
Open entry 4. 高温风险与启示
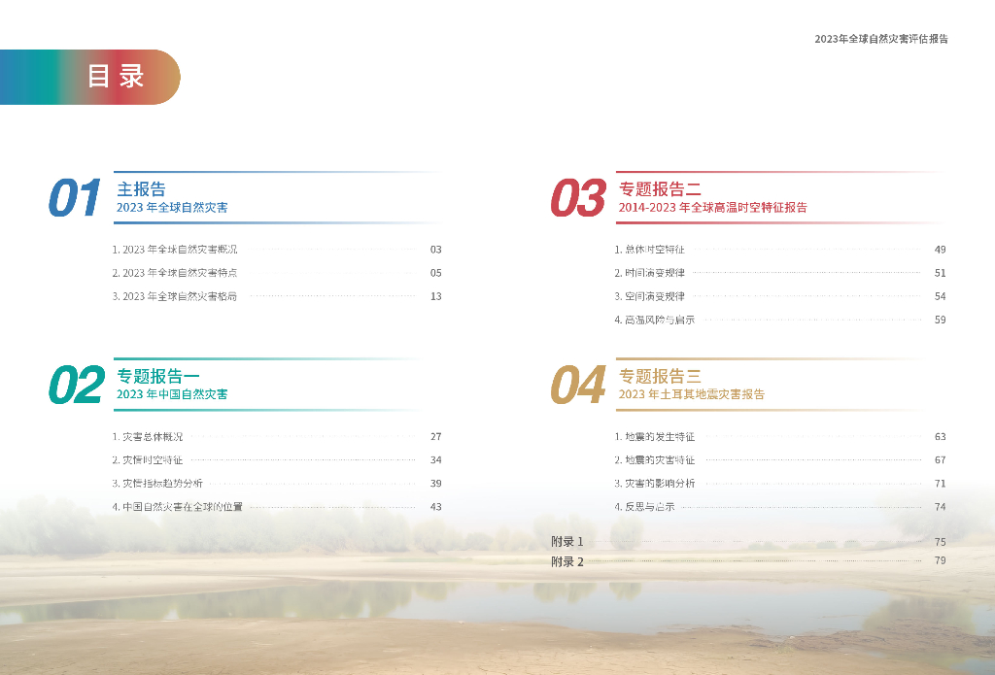tap(655, 320)
